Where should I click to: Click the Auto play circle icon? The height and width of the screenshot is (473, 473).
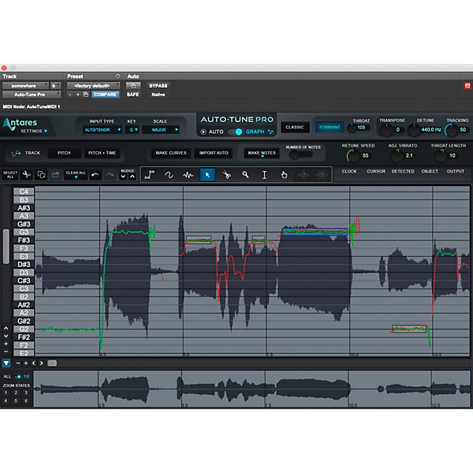point(203,132)
